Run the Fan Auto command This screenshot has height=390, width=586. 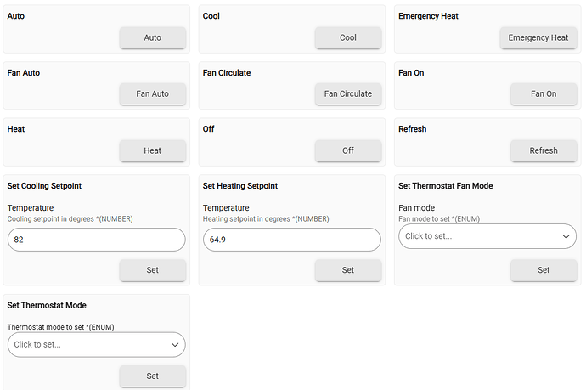pos(153,93)
